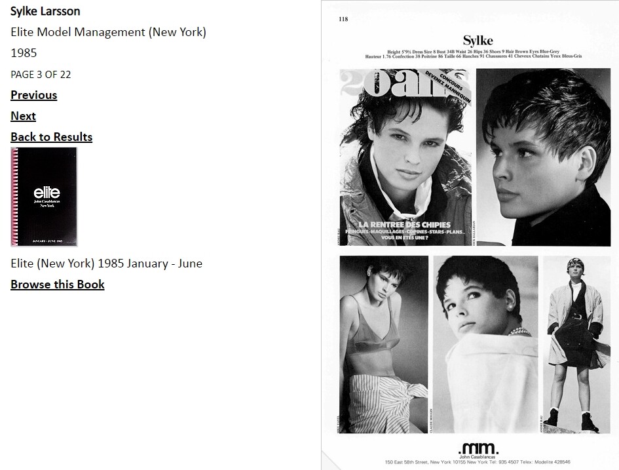Click the Elite 1985 January - June caption
Screen dimensions: 619x470
click(107, 264)
